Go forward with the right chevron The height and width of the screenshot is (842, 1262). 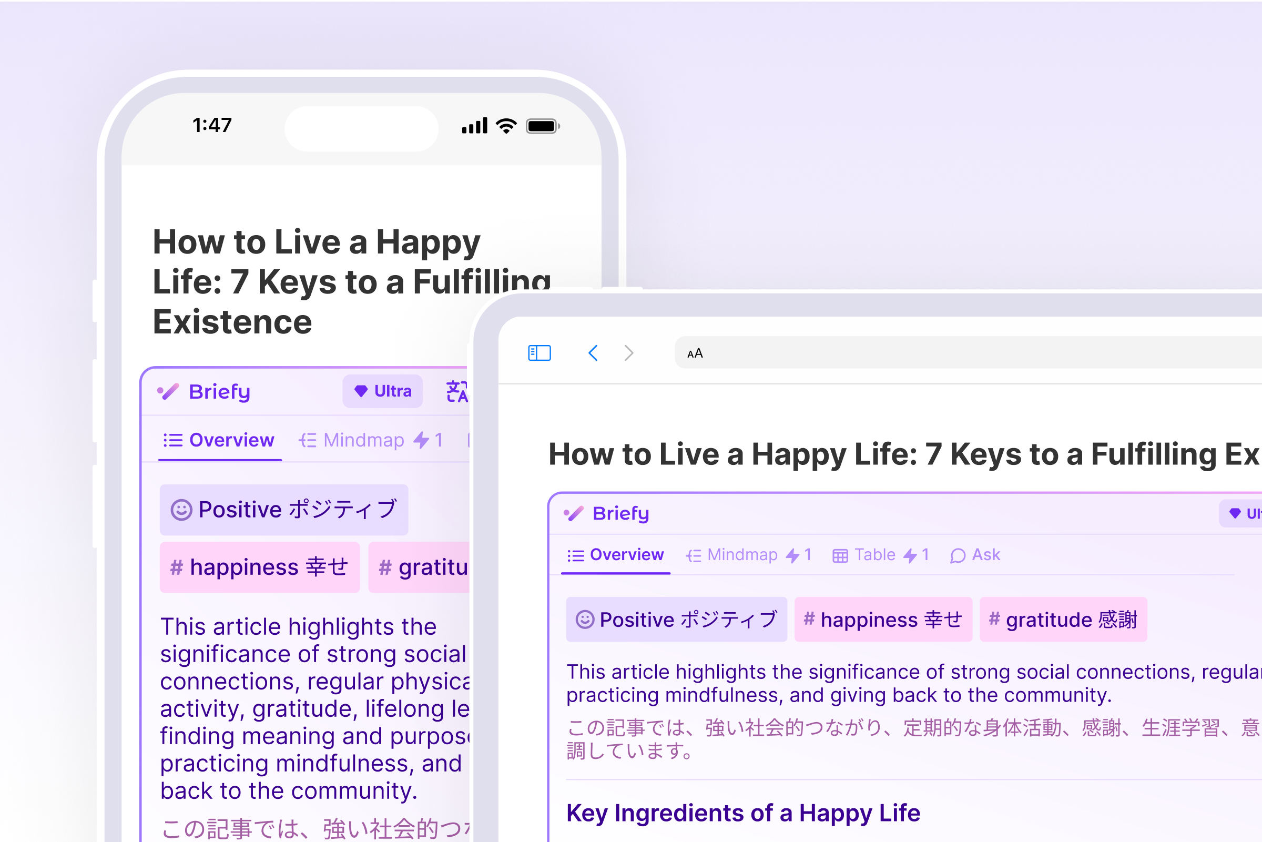coord(629,353)
